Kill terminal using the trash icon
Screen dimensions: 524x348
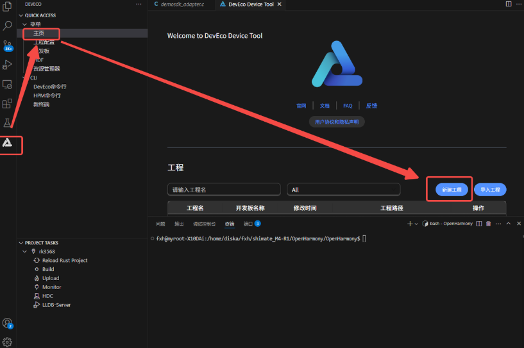(x=489, y=224)
